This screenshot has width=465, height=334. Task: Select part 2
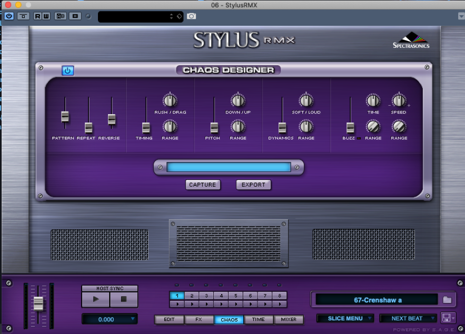click(192, 296)
